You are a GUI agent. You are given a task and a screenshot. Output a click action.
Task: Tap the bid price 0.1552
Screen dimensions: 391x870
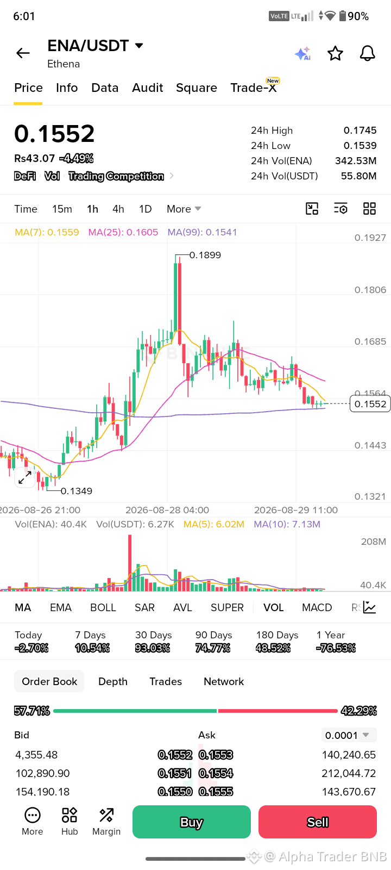[x=175, y=755]
